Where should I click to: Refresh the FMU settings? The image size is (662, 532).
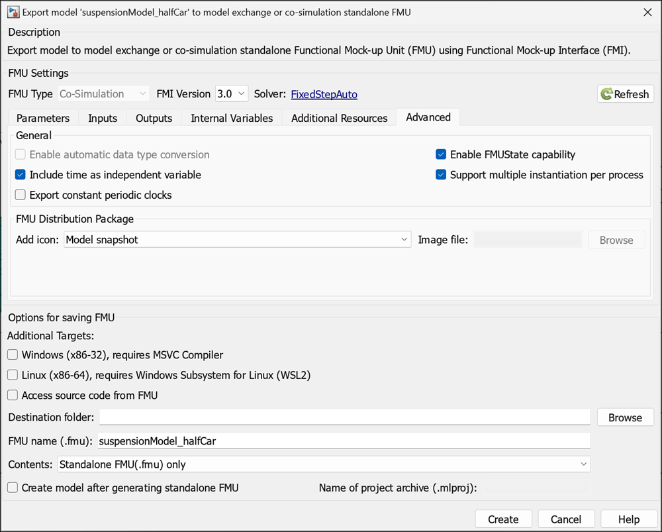(624, 93)
